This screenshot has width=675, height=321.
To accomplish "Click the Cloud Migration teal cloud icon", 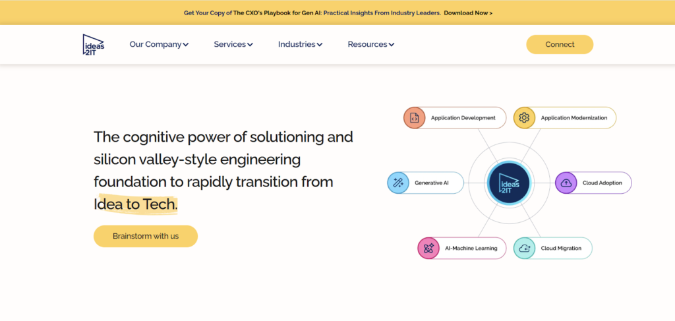I will 524,248.
